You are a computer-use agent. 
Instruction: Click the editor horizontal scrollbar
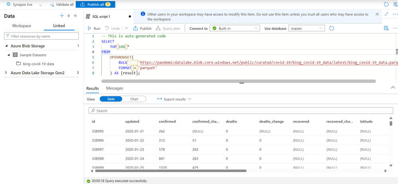tap(238, 81)
